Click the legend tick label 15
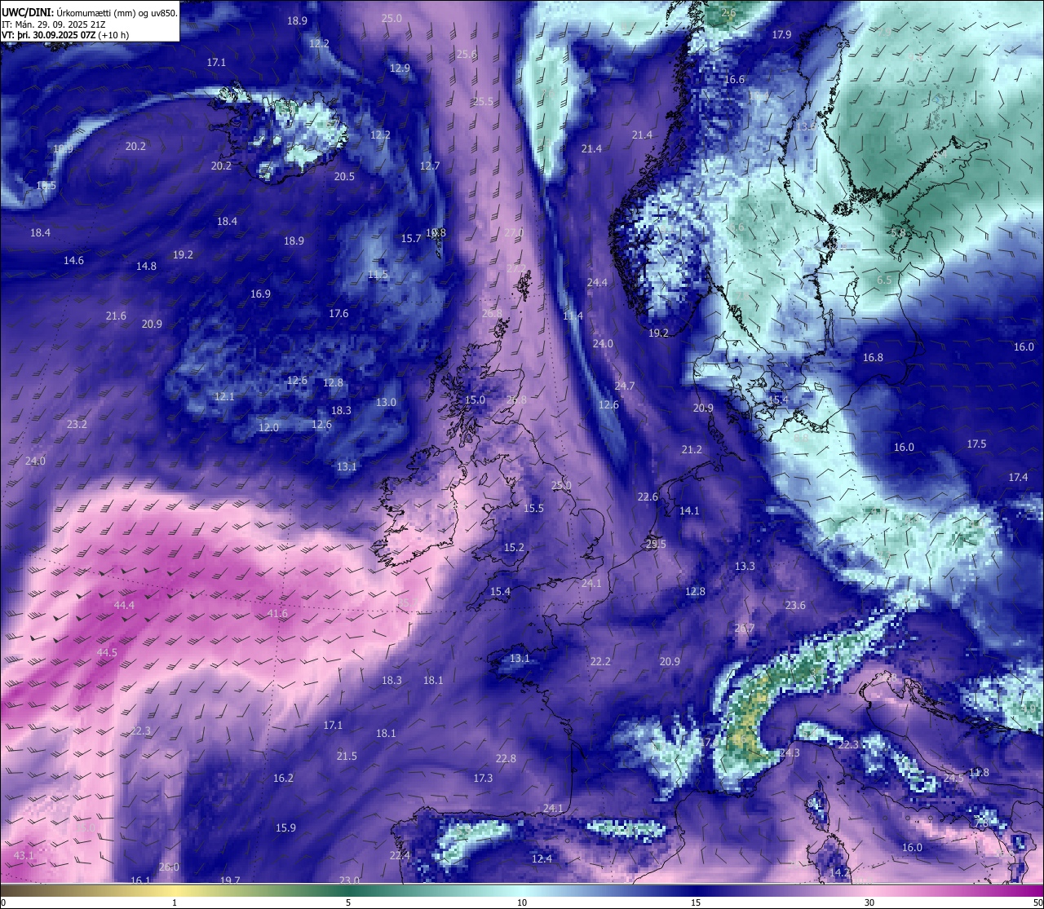Image resolution: width=1044 pixels, height=909 pixels. pyautogui.click(x=696, y=902)
